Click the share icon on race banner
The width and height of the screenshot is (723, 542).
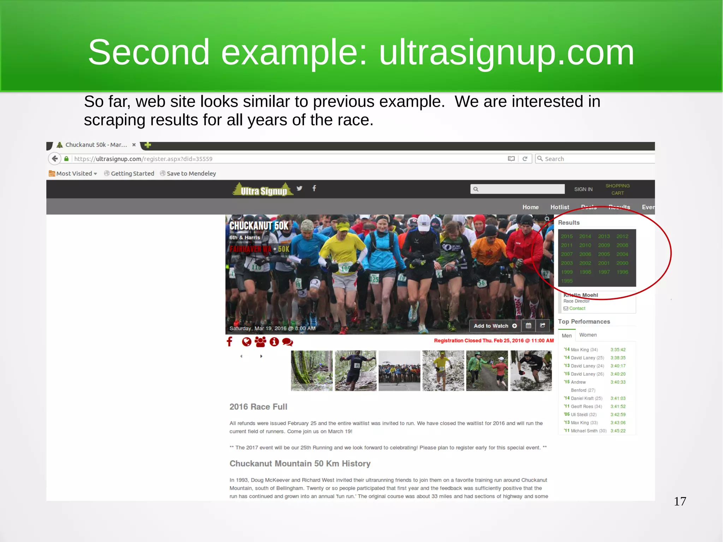tap(543, 326)
